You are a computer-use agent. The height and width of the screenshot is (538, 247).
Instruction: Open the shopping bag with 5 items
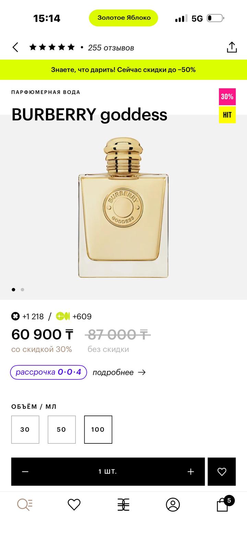pyautogui.click(x=223, y=505)
